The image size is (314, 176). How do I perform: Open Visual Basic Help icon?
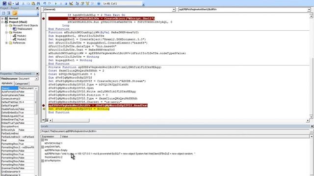point(99,3)
